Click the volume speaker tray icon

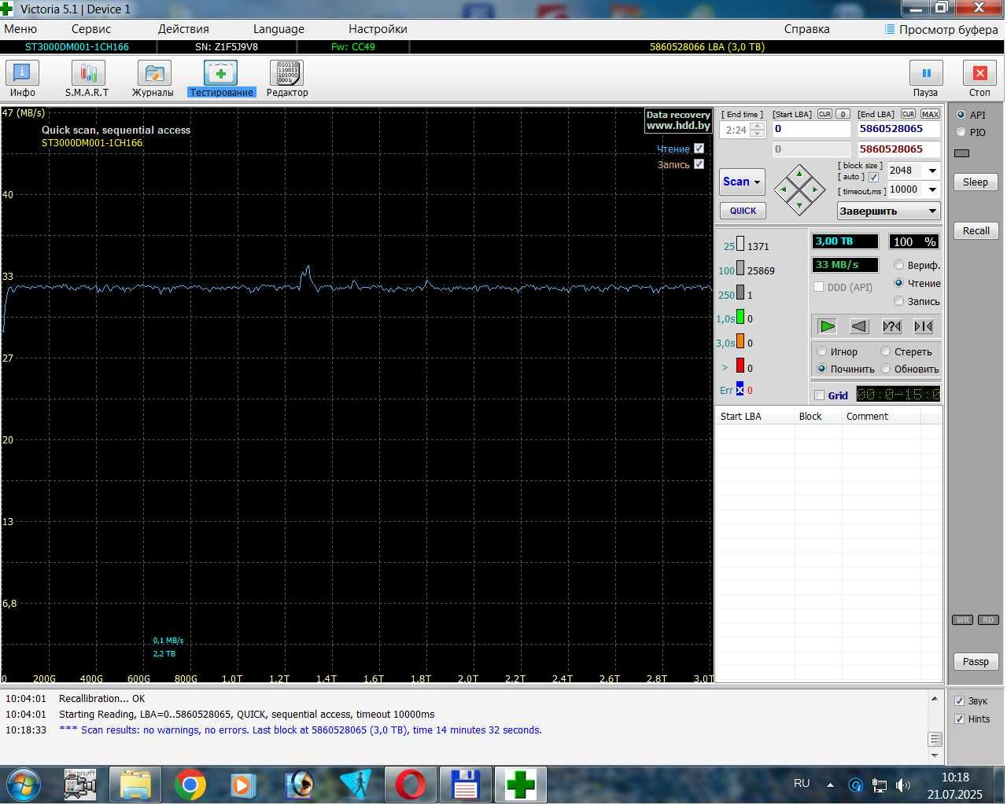(x=903, y=785)
